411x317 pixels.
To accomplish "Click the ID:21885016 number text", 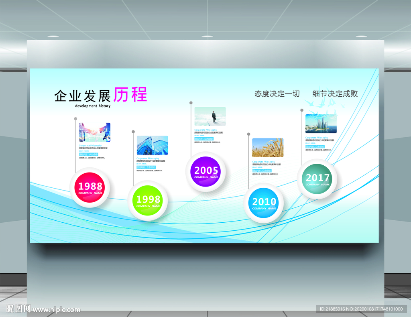I will 332,309.
